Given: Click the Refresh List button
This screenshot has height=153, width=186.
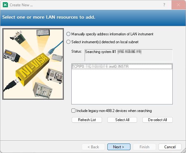Looking at the screenshot, I should 87,120.
